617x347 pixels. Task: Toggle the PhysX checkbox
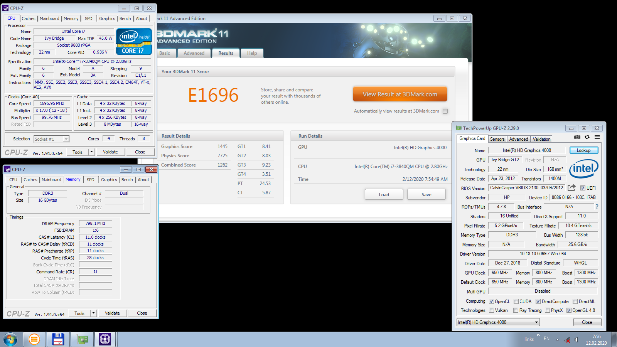547,310
